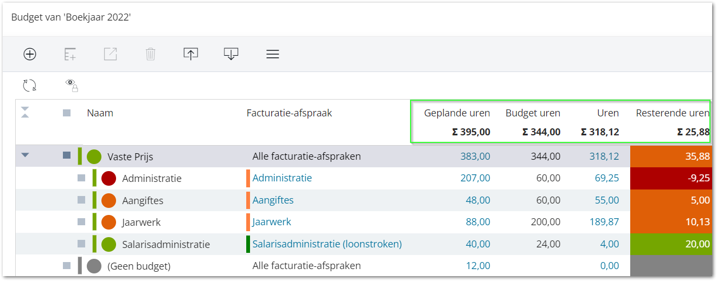
Task: Click the Σ 25,88 remaining hours total
Action: [693, 132]
